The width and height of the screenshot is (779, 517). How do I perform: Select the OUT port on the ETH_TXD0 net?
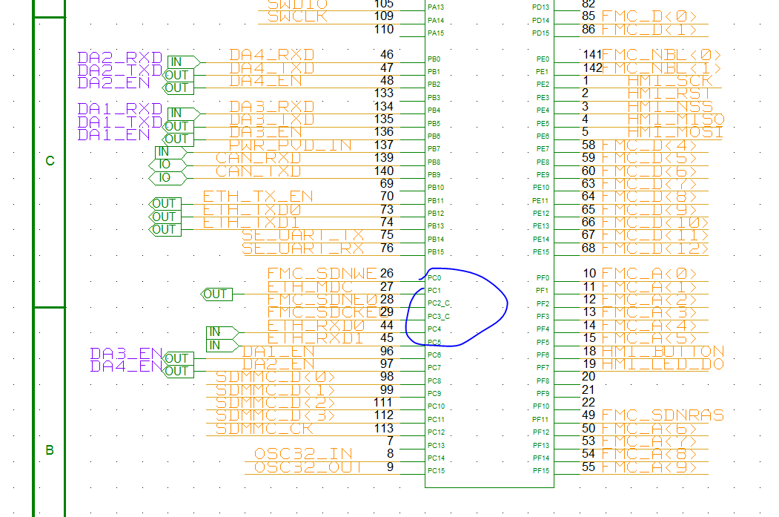165,217
